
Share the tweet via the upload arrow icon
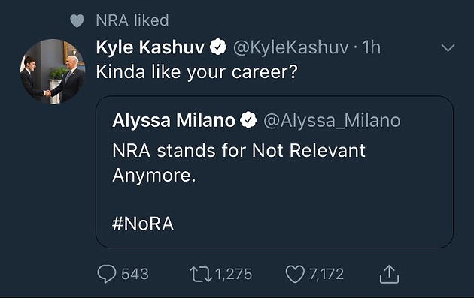pyautogui.click(x=389, y=274)
